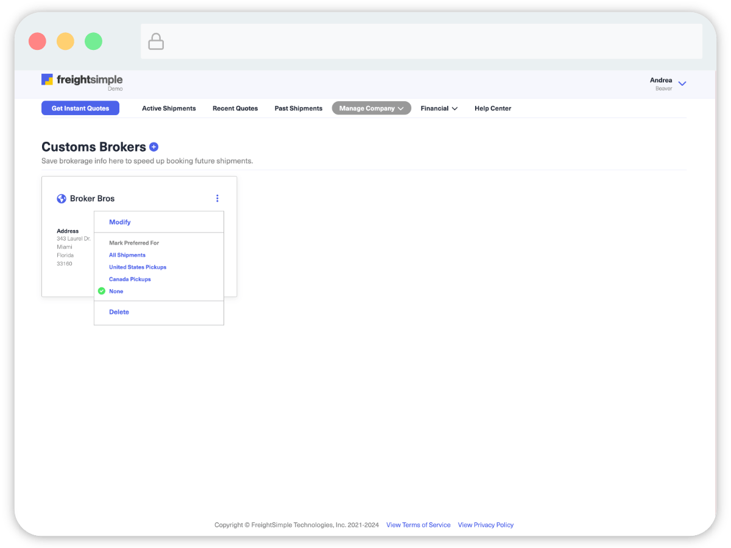Click the lock icon in the address bar

[157, 41]
